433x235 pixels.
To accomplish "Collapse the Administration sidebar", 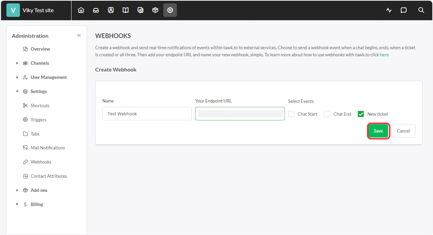I will coord(79,35).
